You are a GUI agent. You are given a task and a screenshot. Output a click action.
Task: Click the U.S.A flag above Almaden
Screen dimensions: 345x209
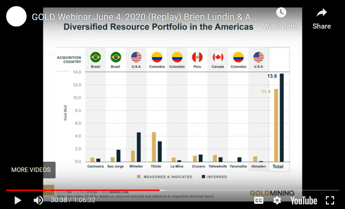[x=258, y=58]
